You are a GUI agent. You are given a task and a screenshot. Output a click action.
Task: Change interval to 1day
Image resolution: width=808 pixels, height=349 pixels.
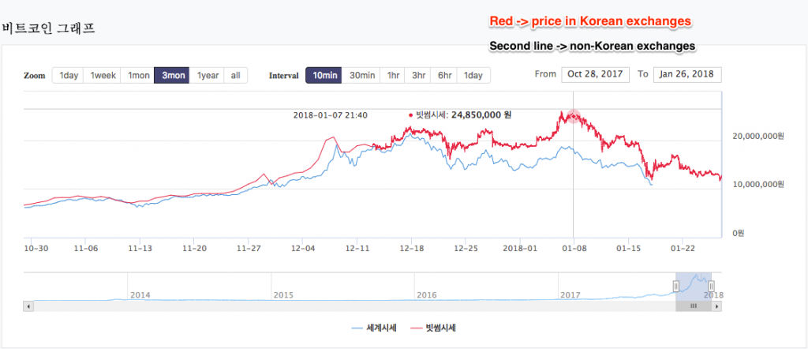coord(473,75)
